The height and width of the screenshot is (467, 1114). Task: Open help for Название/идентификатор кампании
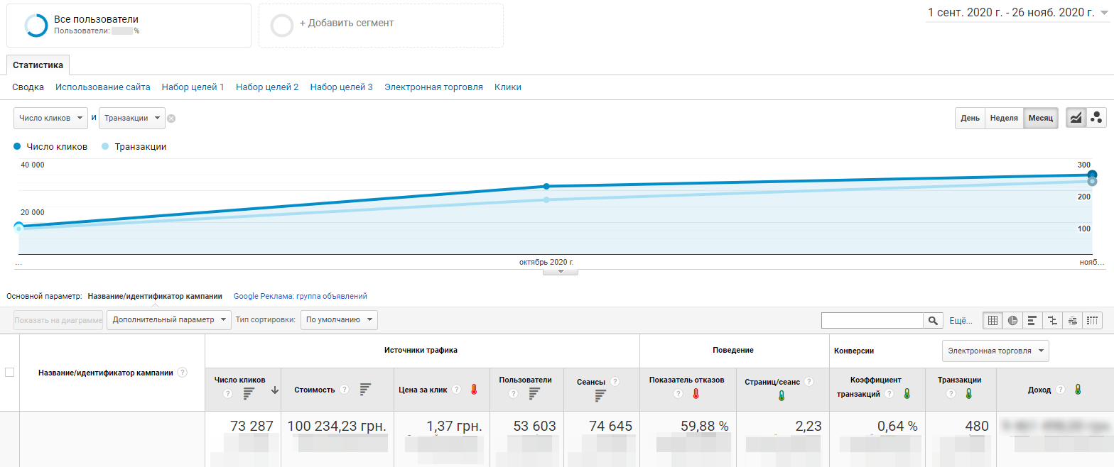click(x=183, y=373)
